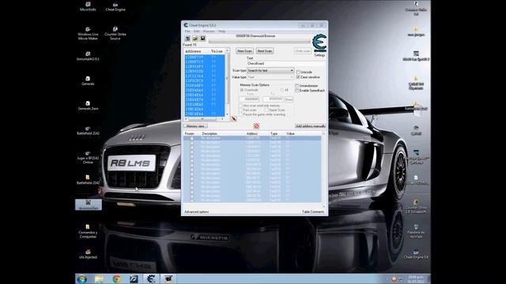The image size is (506, 284).
Task: Click the red no-entry clear list icon
Action: (256, 126)
